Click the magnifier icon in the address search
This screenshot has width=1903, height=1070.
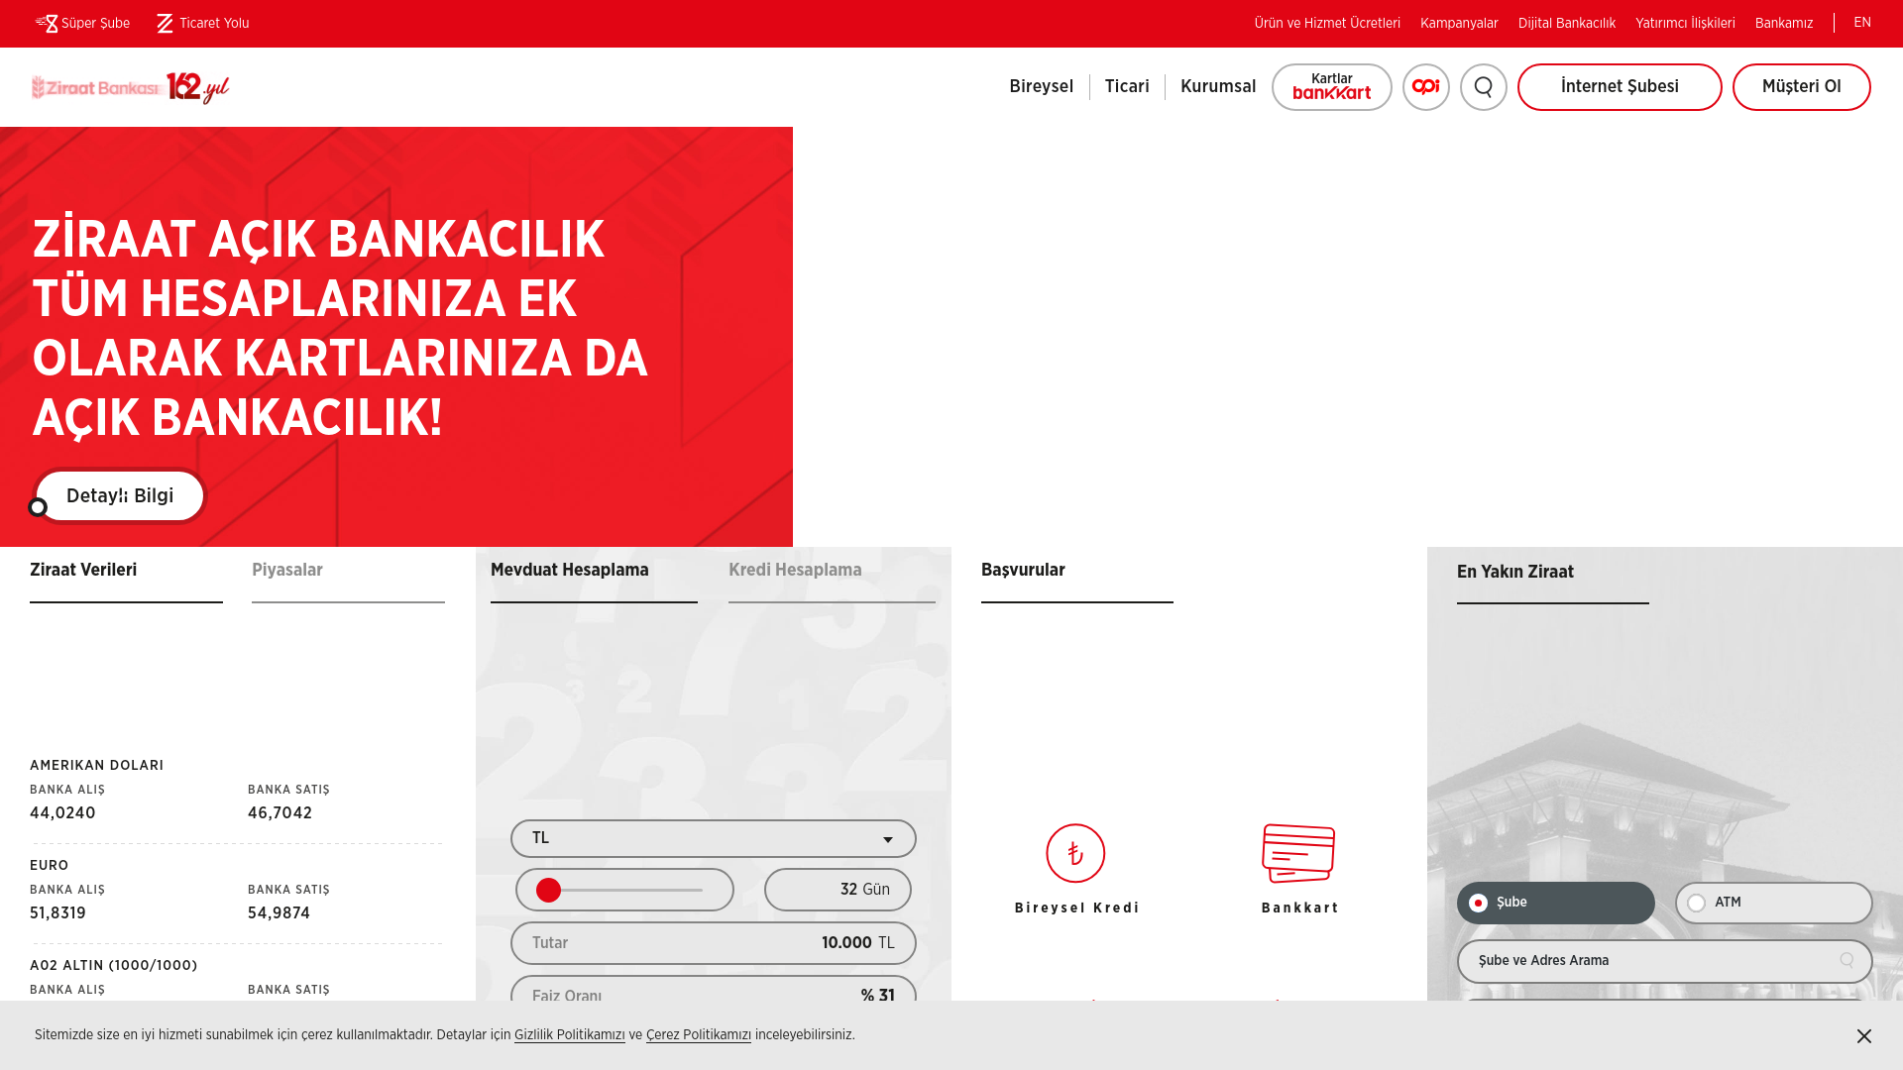(x=1847, y=960)
